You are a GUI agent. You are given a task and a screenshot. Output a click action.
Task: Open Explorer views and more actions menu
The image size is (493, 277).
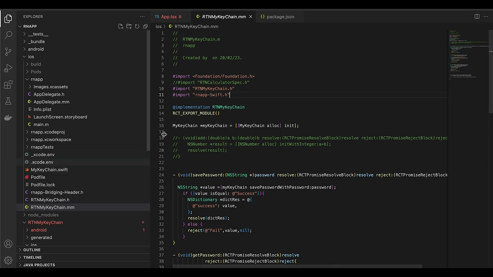142,17
